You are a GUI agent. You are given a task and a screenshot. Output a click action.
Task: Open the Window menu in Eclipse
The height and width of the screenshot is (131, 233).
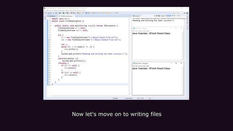pyautogui.click(x=80, y=11)
